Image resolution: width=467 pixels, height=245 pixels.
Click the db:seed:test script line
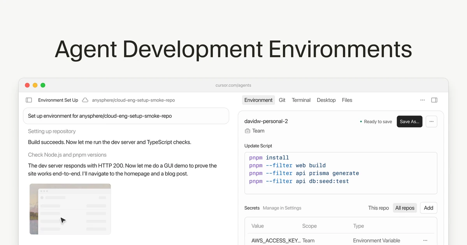(x=299, y=181)
